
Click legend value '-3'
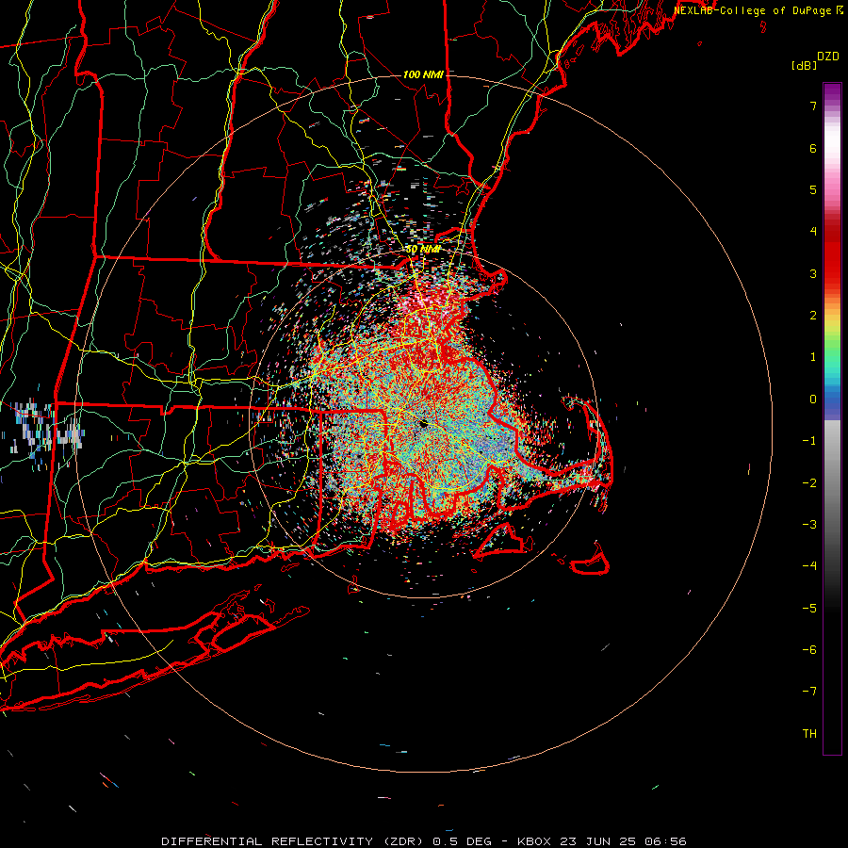tap(809, 524)
